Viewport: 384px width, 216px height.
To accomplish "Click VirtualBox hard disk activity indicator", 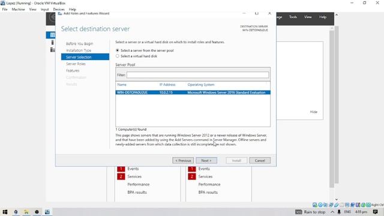I will (315, 205).
